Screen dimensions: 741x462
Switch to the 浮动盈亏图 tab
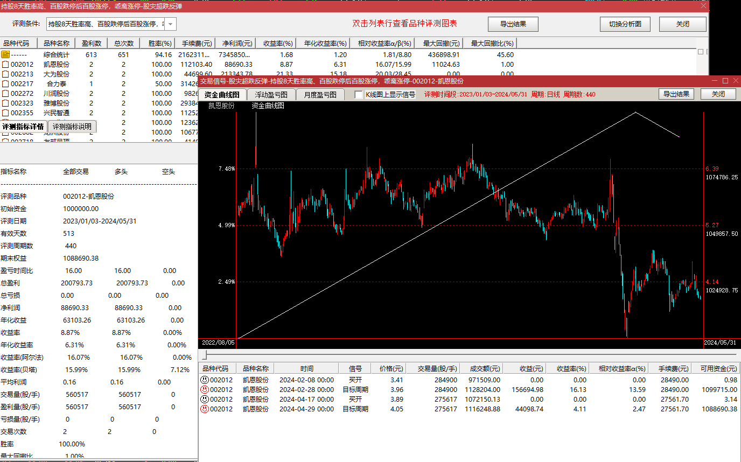271,94
